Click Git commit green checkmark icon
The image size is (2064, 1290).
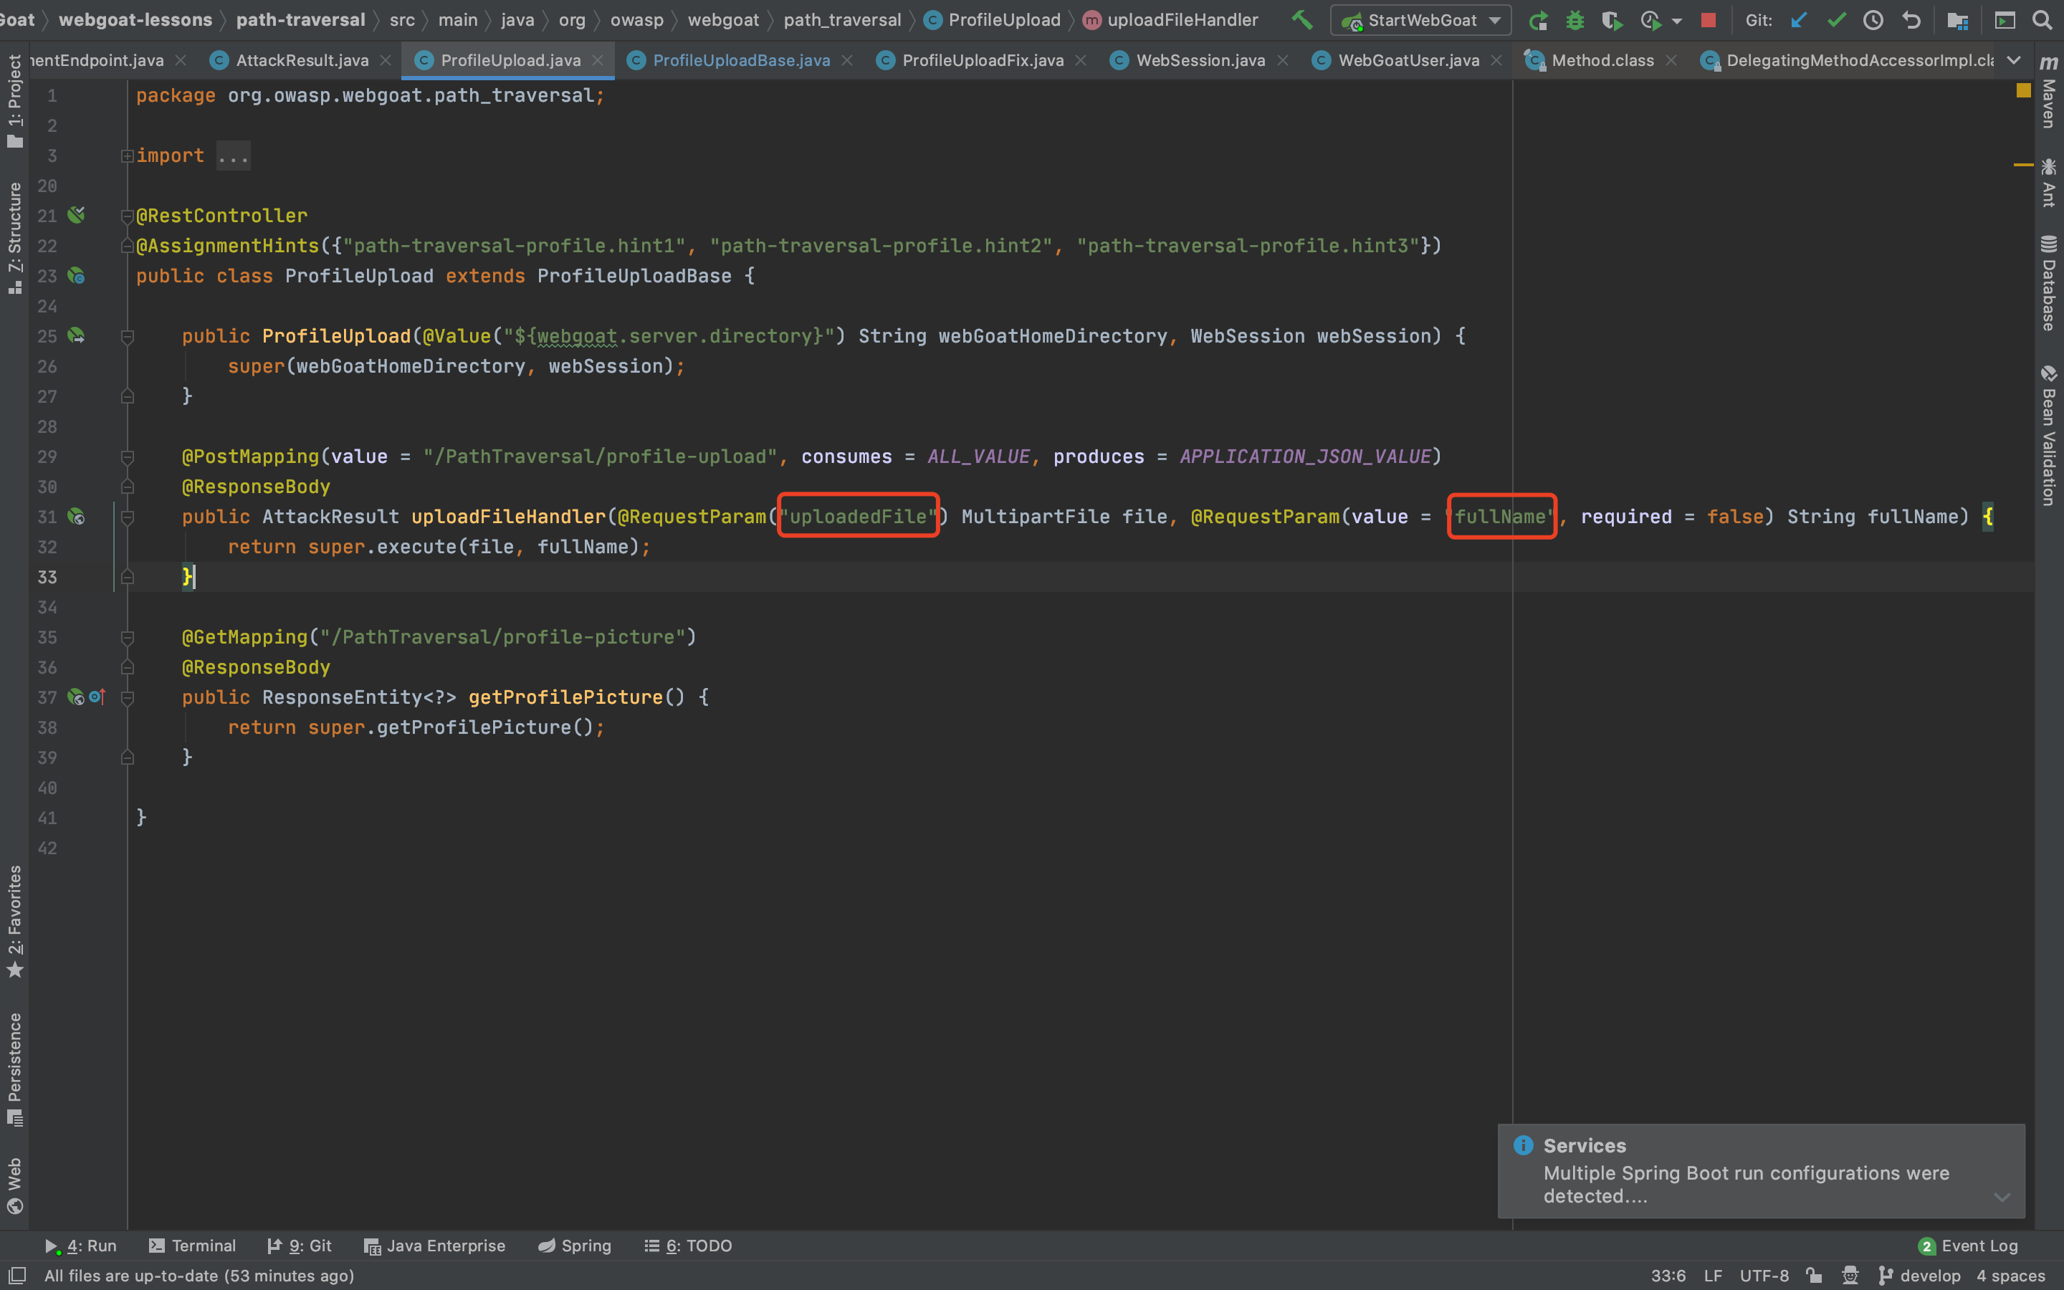click(1836, 21)
